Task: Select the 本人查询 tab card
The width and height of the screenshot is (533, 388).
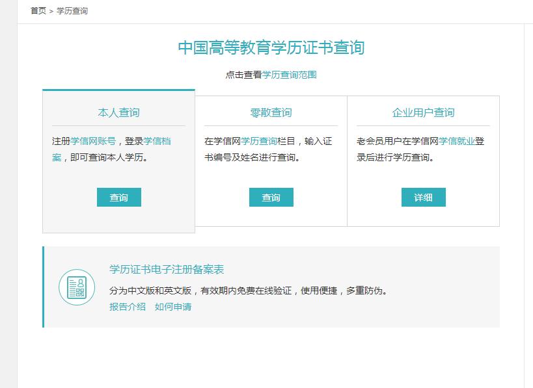Action: point(118,111)
